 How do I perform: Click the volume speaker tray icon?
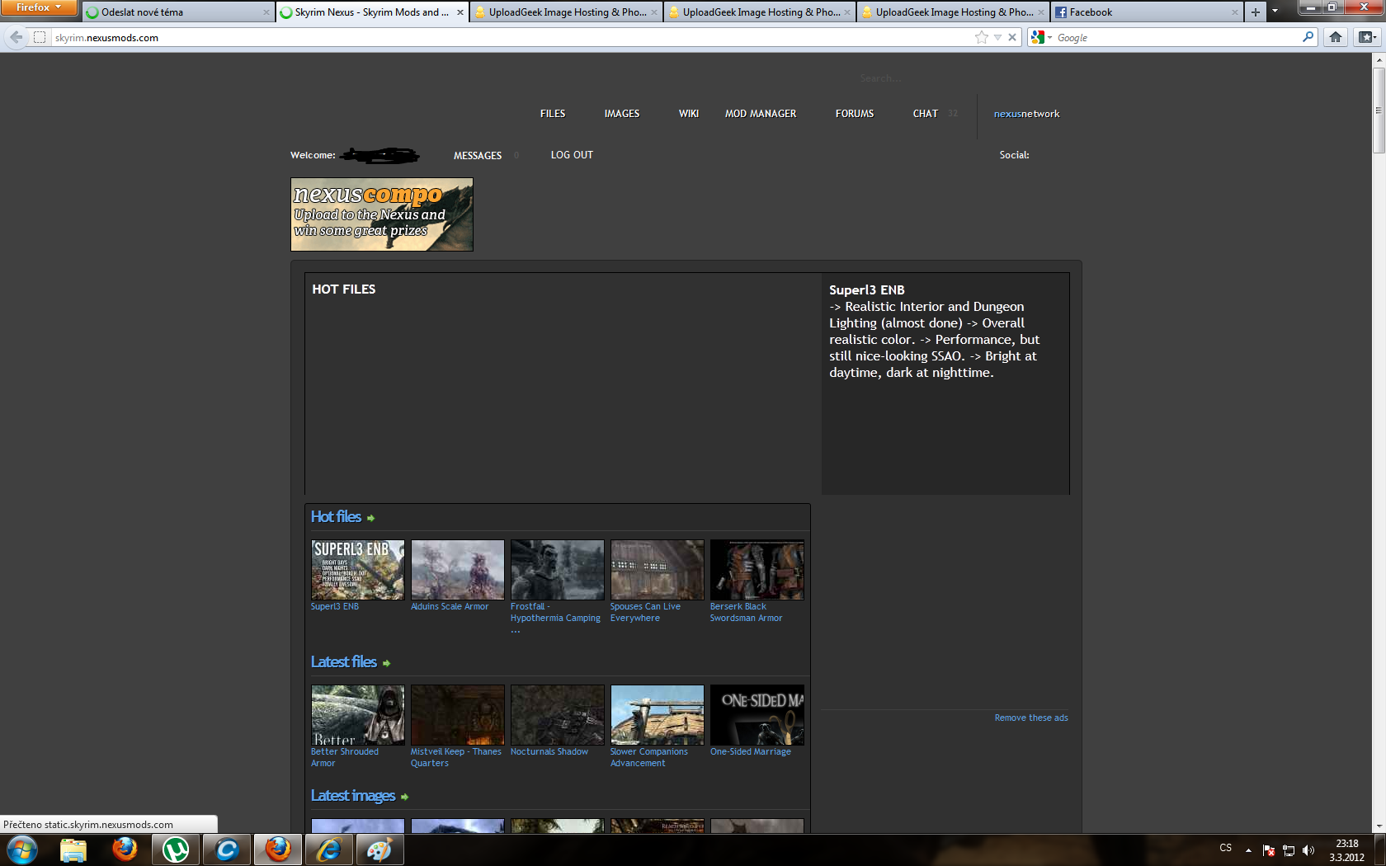(1308, 850)
